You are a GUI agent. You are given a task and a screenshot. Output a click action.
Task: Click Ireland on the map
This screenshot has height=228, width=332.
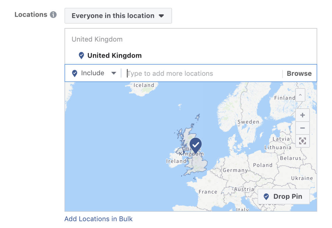click(x=176, y=161)
